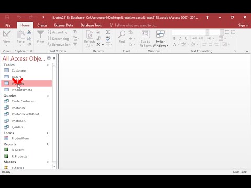
Task: Toggle Bold text formatting
Action: [x=174, y=38]
